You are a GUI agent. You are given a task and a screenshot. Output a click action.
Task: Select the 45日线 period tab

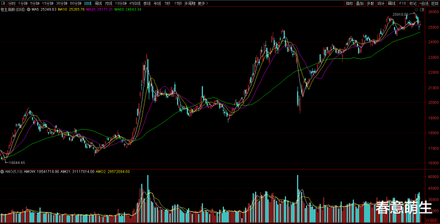click(135, 4)
